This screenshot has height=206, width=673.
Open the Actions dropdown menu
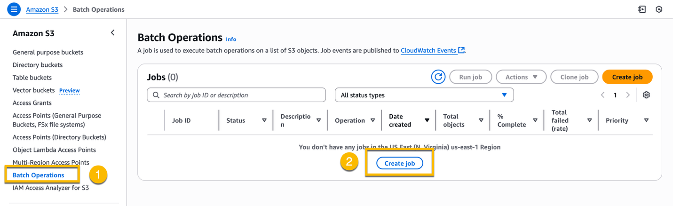521,77
